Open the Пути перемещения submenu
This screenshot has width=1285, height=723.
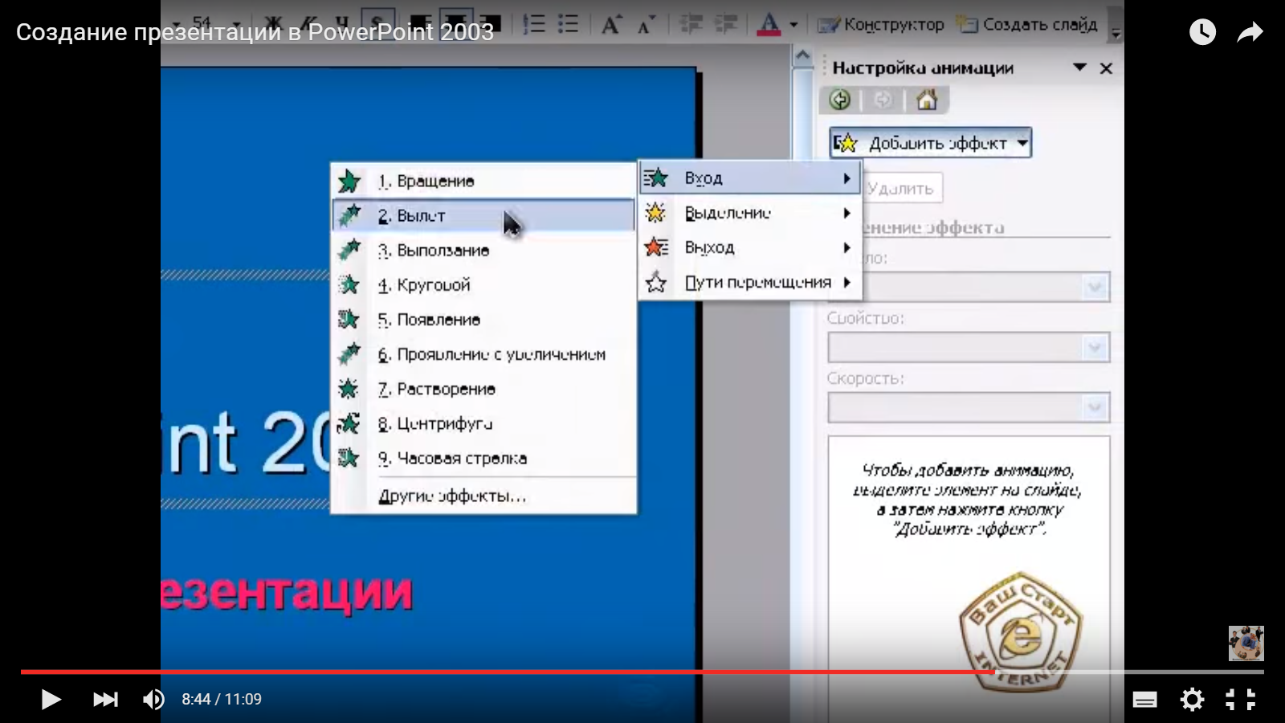coord(750,282)
